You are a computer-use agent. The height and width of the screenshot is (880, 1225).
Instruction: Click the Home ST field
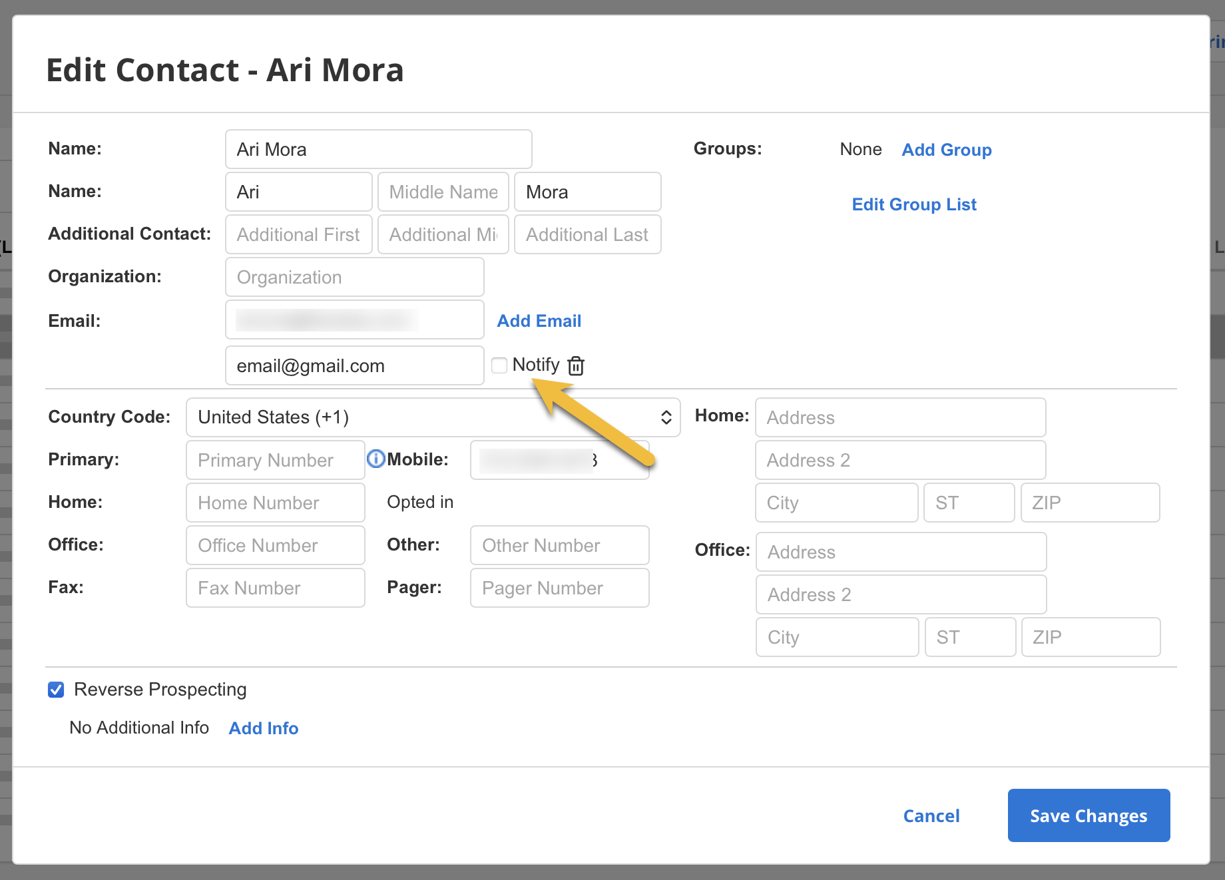click(x=969, y=503)
